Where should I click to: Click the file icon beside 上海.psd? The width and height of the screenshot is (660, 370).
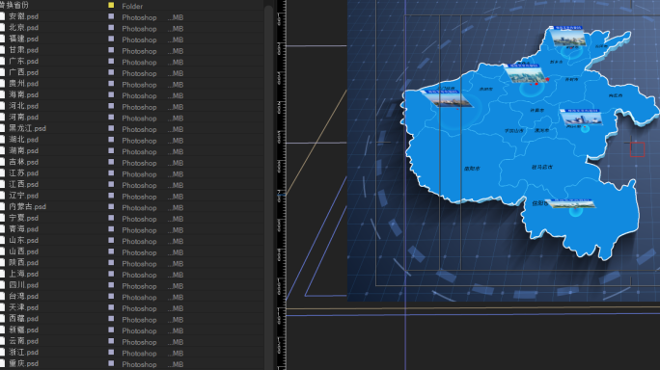coord(2,274)
